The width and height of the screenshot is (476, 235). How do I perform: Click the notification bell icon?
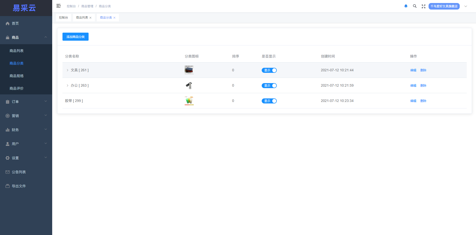point(406,6)
